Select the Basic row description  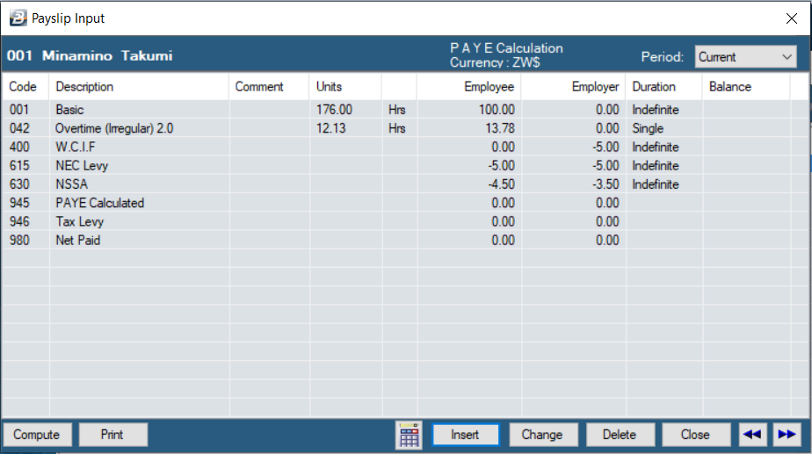[70, 110]
